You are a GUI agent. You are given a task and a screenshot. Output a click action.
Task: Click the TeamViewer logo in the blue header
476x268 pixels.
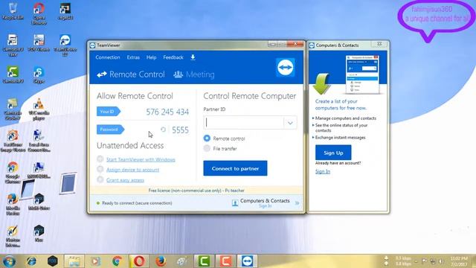tap(285, 67)
